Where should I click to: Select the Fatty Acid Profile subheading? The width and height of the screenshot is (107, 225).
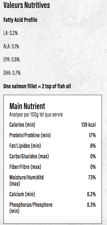tap(20, 20)
